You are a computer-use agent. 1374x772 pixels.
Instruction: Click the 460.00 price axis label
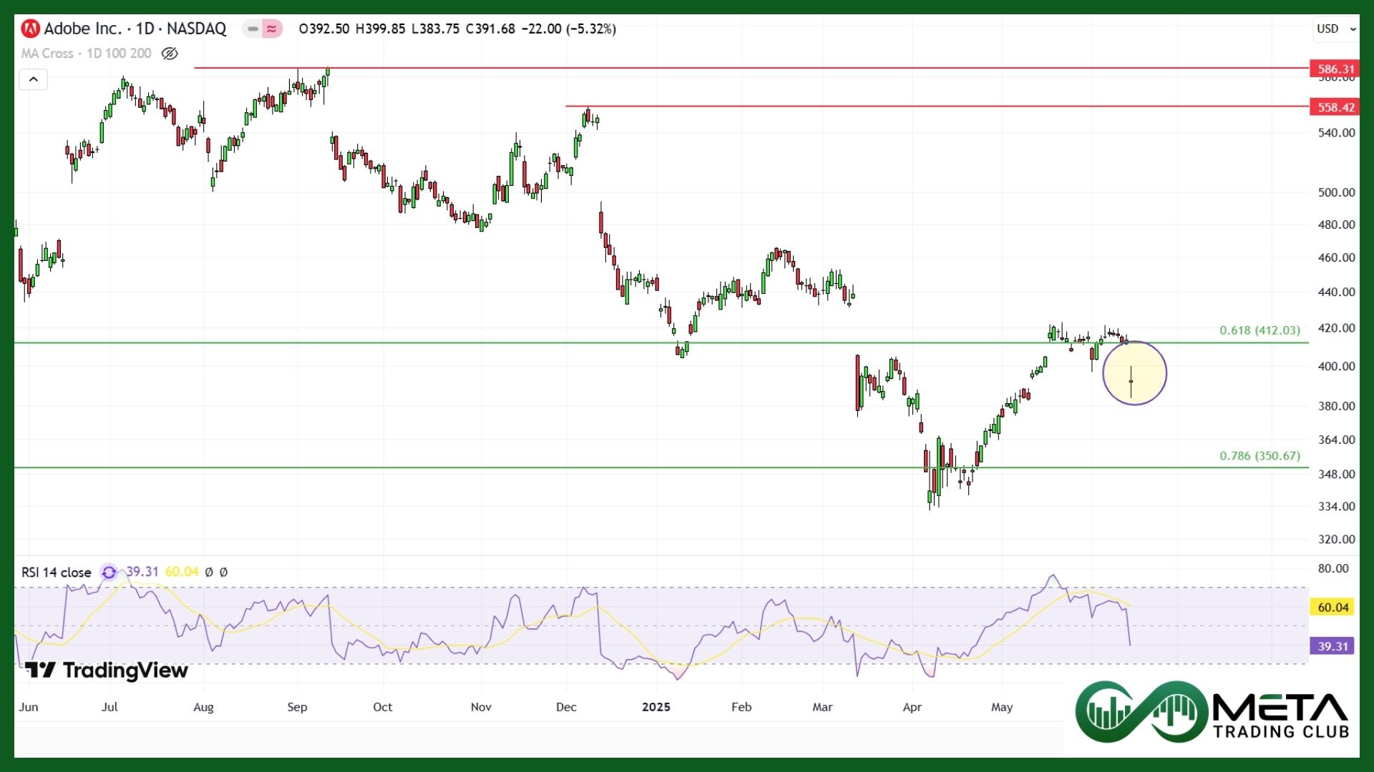pyautogui.click(x=1336, y=257)
